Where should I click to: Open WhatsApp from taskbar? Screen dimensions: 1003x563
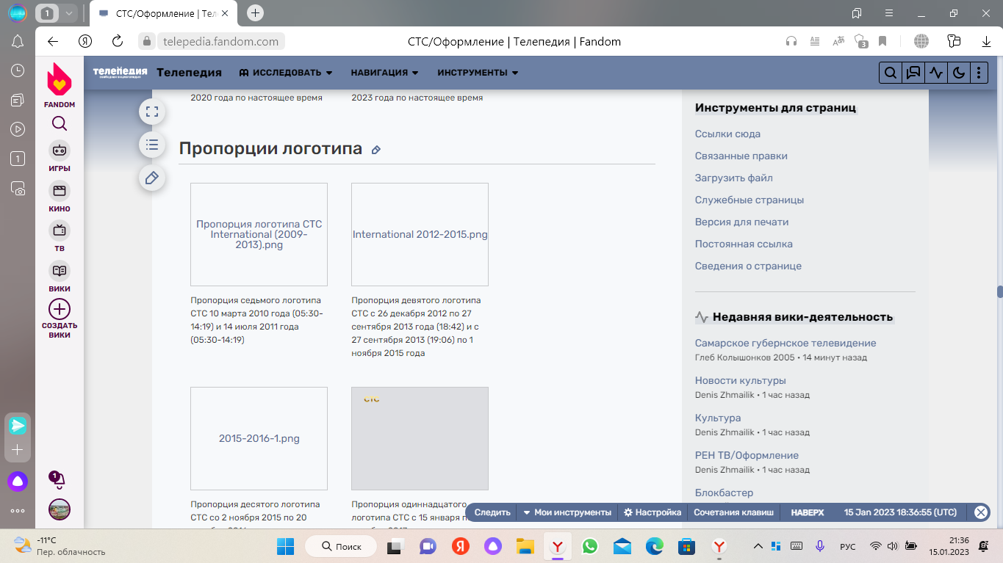(x=590, y=546)
